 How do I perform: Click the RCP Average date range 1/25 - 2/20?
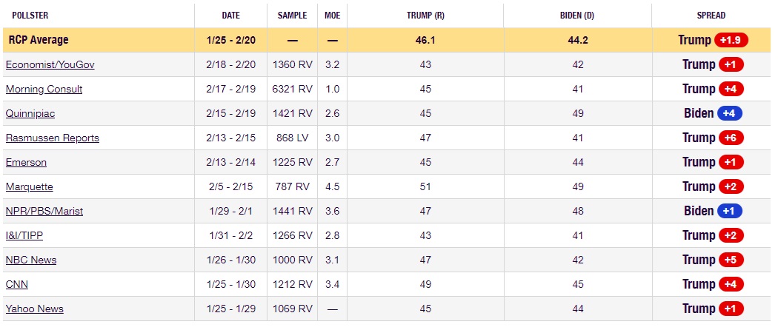click(x=230, y=40)
